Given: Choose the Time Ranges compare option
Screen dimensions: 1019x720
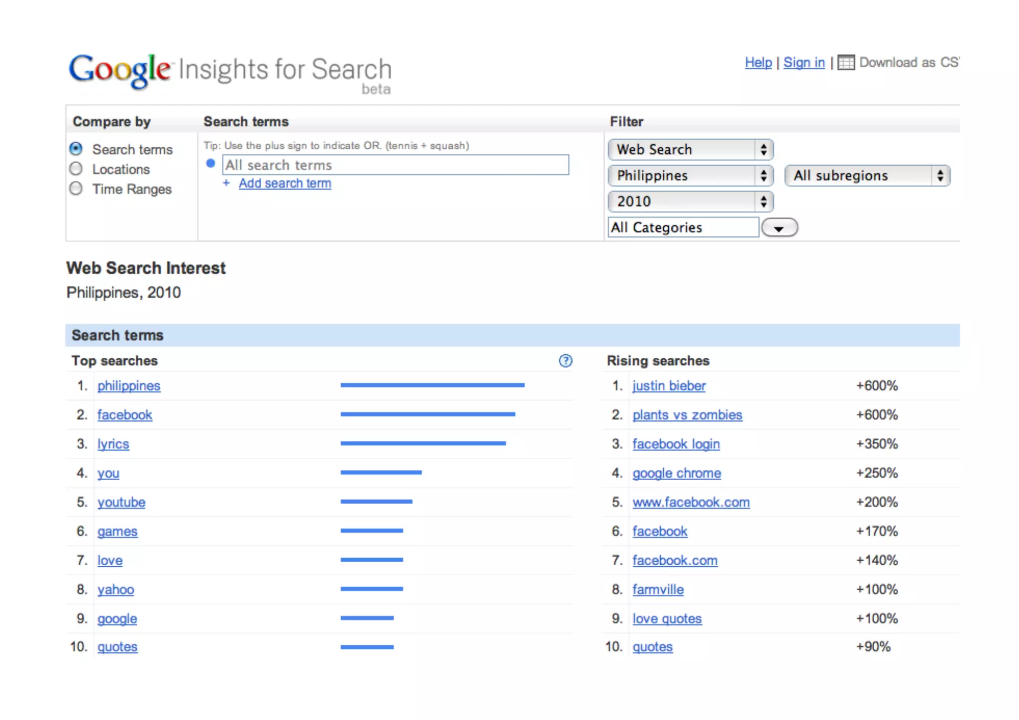Looking at the screenshot, I should [x=76, y=189].
